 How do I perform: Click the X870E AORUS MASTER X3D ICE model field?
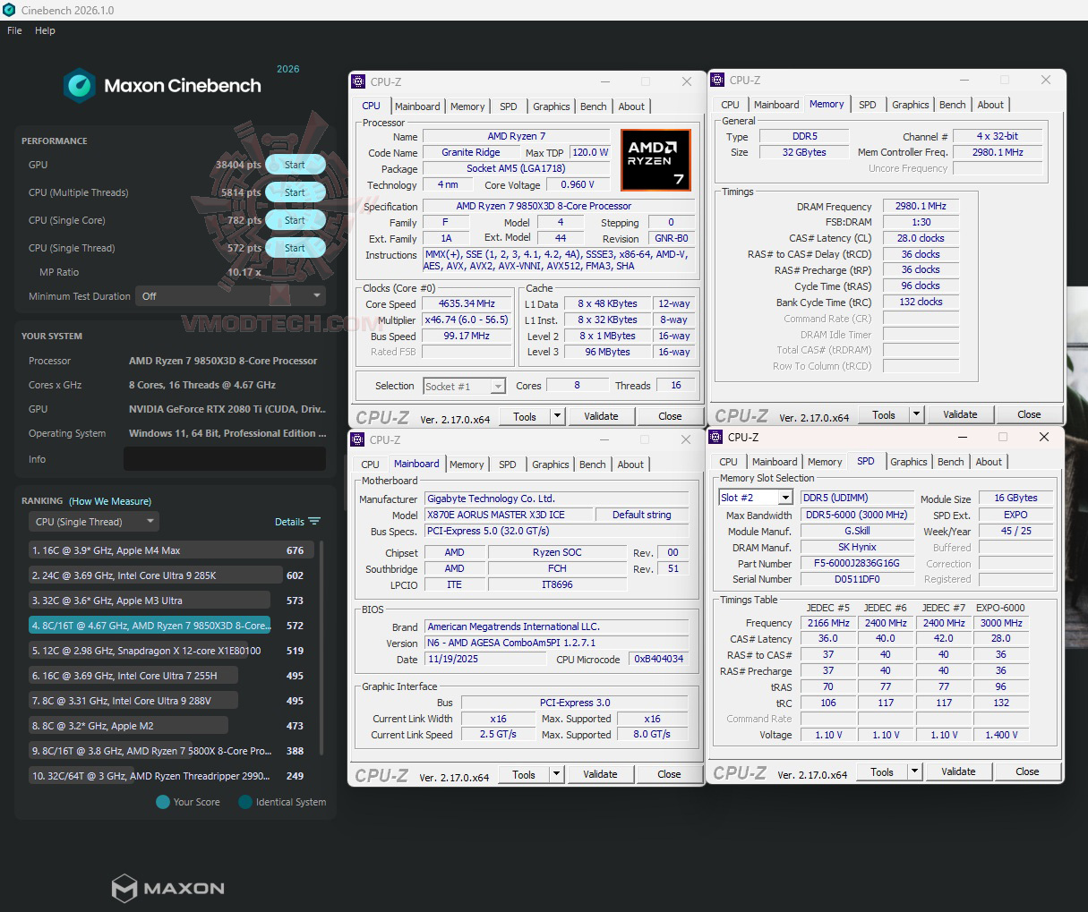coord(508,515)
